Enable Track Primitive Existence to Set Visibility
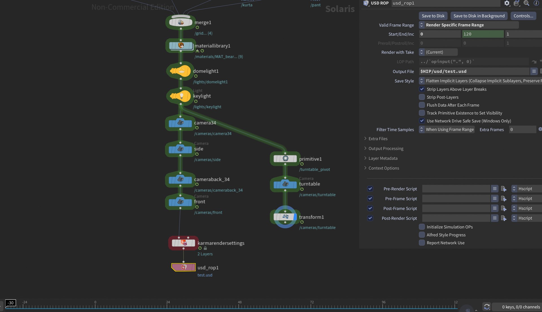 point(422,113)
